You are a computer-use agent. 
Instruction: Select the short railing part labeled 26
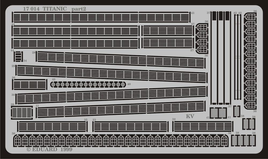(x=30, y=84)
